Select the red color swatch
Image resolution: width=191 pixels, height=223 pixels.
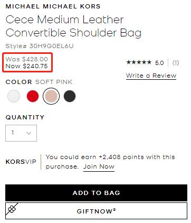tap(33, 96)
